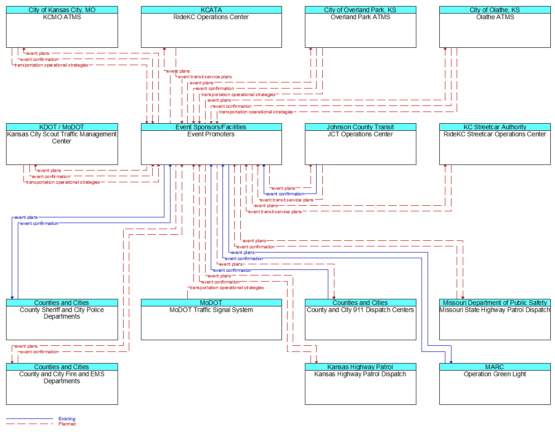Click the blue event confirmation label below JCT Operations Center
The height and width of the screenshot is (432, 555).
[x=285, y=194]
